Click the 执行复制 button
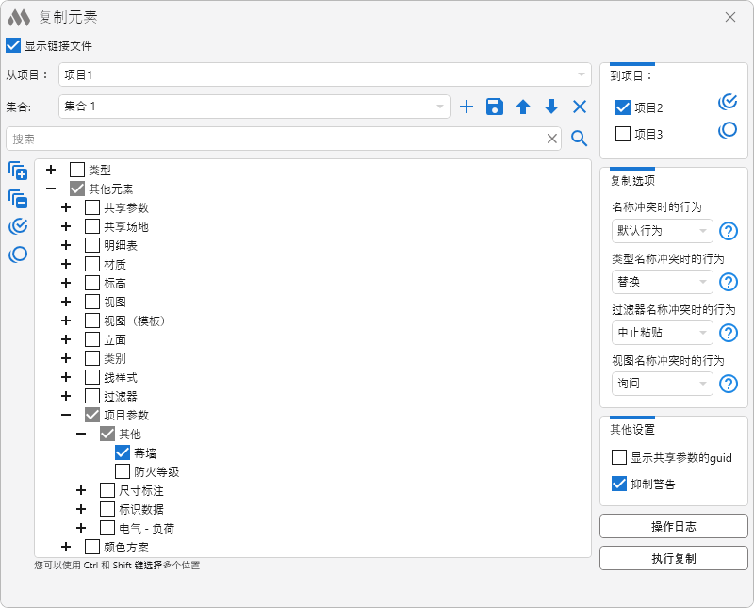Screen dimensions: 754x608 click(x=674, y=558)
